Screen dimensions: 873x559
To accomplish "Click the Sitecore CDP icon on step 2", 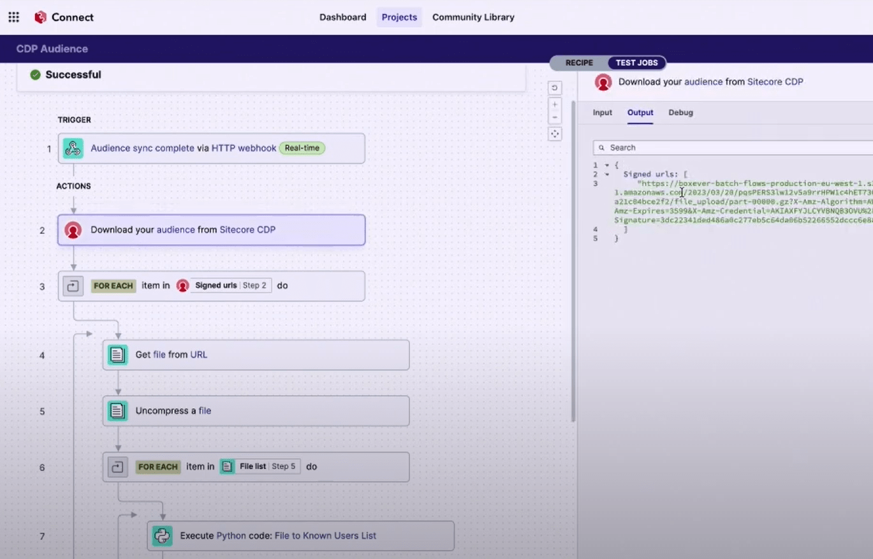I will pyautogui.click(x=73, y=230).
